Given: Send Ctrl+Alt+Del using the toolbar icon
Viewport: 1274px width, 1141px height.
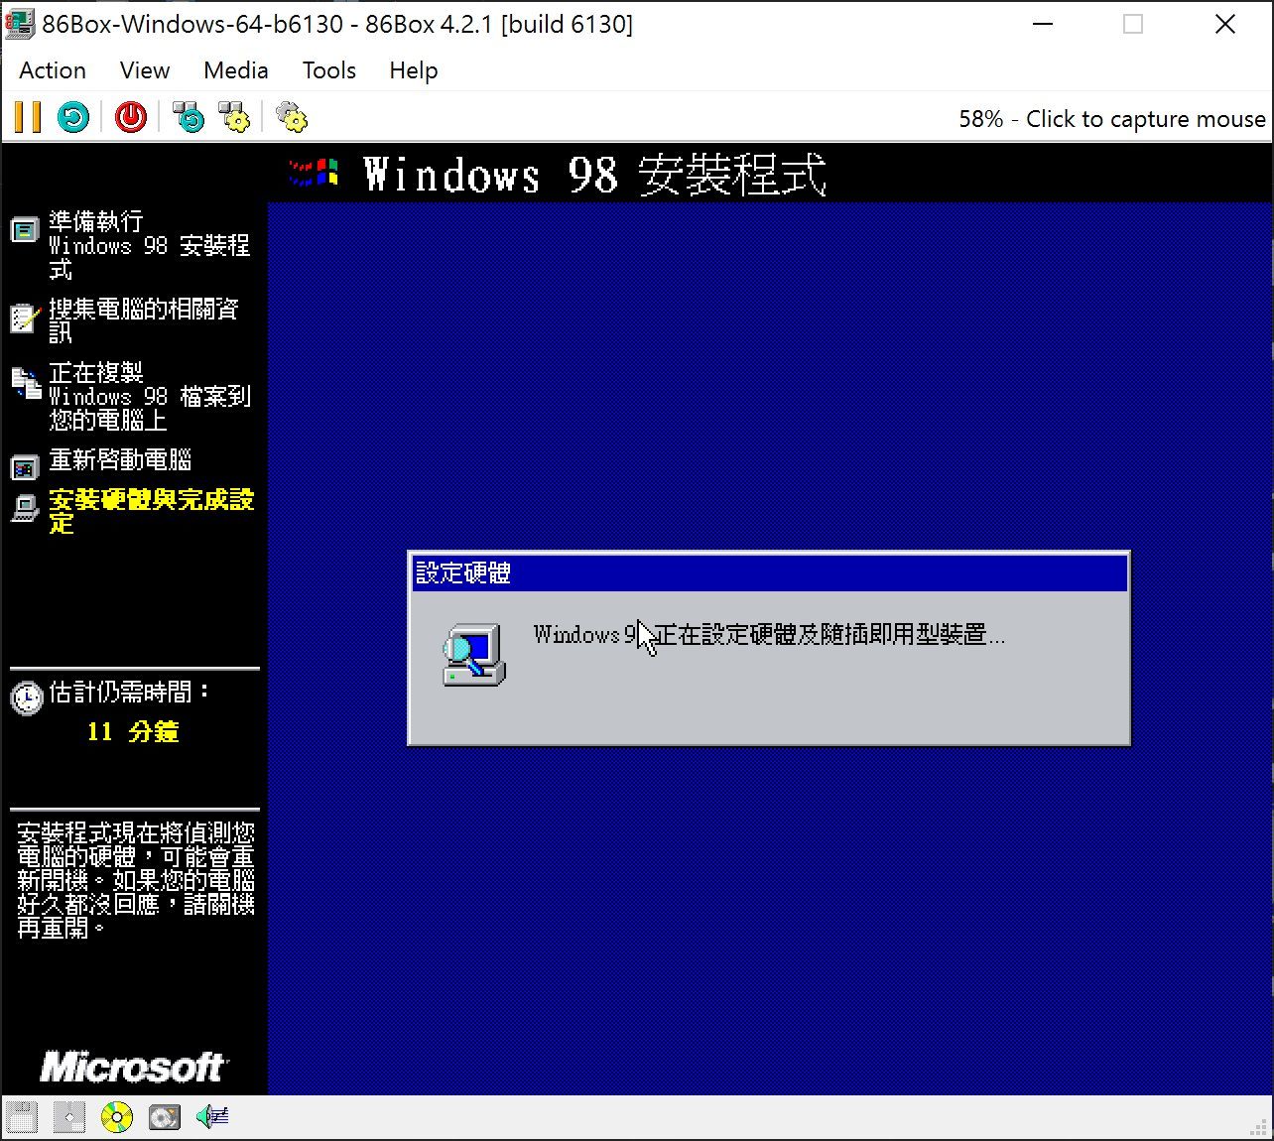Looking at the screenshot, I should coord(188,117).
